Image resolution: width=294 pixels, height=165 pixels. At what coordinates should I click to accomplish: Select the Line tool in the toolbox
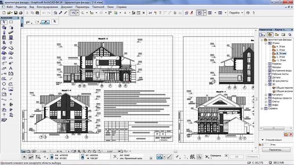click(x=11, y=79)
